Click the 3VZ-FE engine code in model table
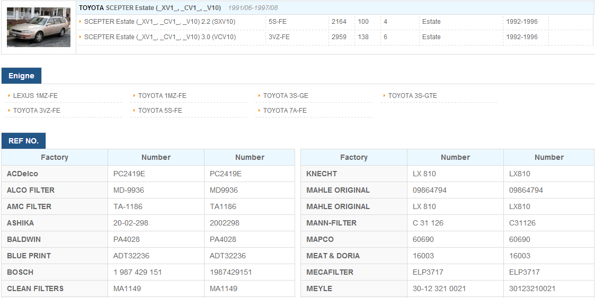The width and height of the screenshot is (595, 298). pos(279,37)
